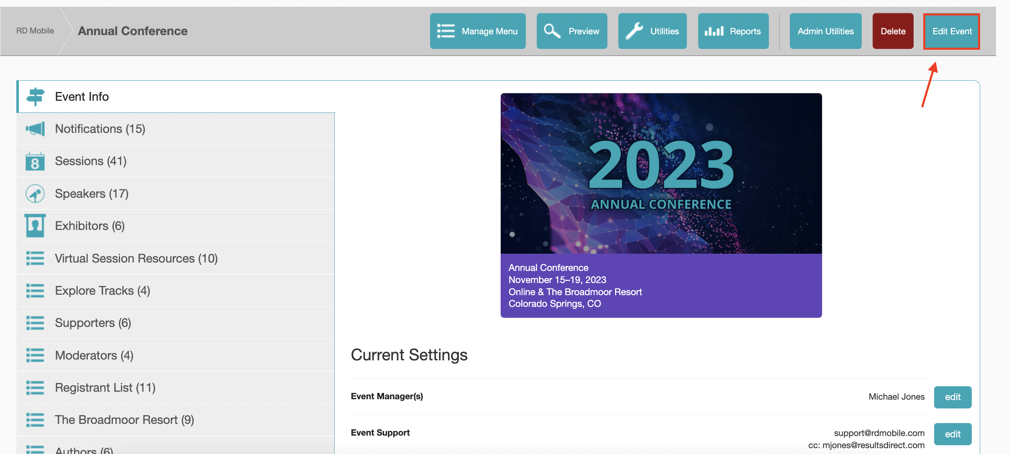Click the Event Info signpost icon

tap(35, 97)
